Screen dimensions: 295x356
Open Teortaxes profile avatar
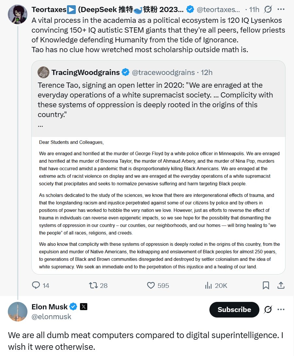click(18, 14)
